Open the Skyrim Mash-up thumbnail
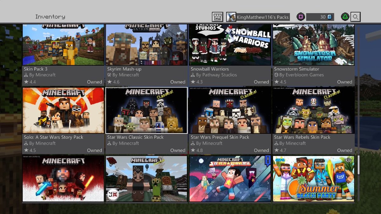381x214 pixels. (146, 44)
